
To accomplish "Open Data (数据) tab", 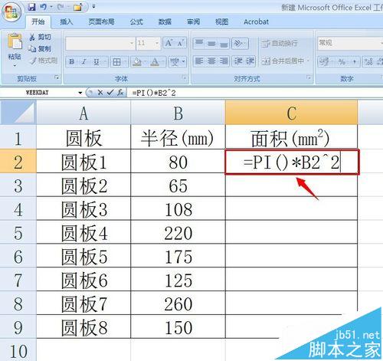I will (x=165, y=22).
